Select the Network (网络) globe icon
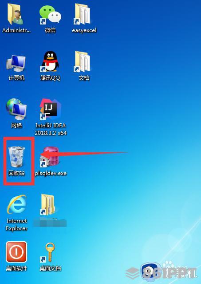The height and width of the screenshot is (284, 201). [x=16, y=109]
